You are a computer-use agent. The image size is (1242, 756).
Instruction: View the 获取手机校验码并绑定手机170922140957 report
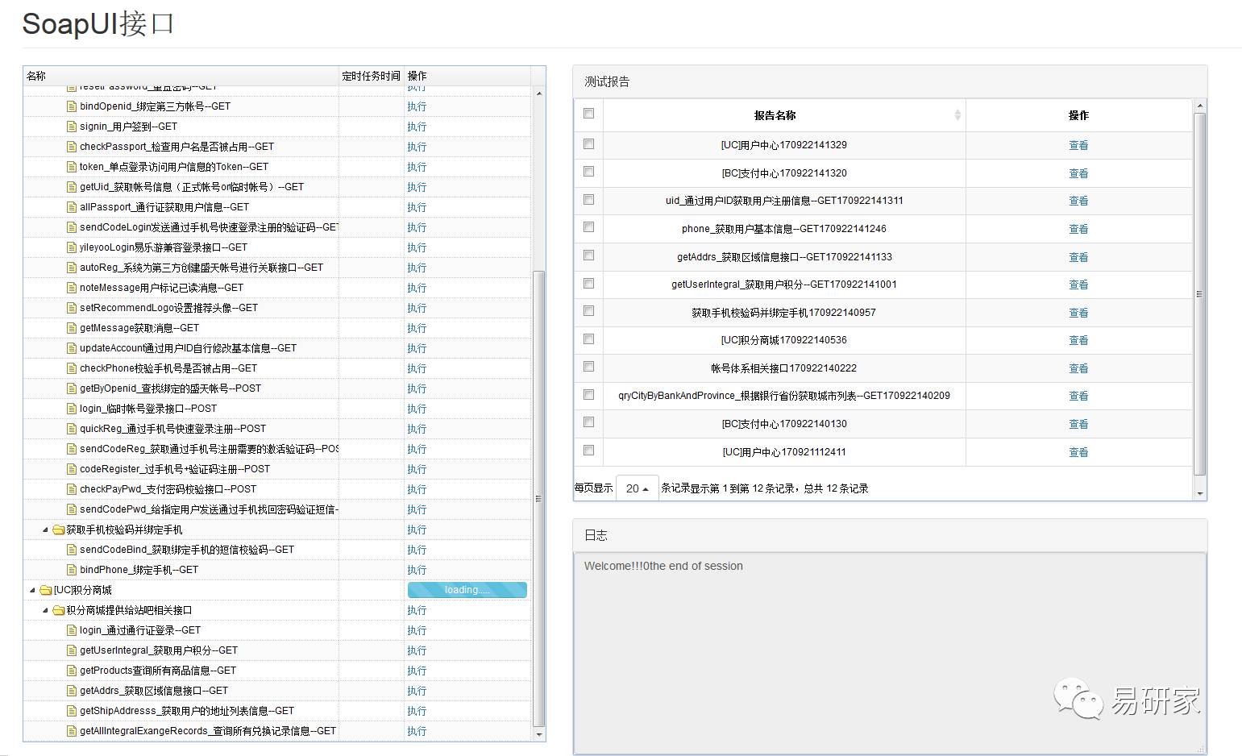click(1078, 313)
